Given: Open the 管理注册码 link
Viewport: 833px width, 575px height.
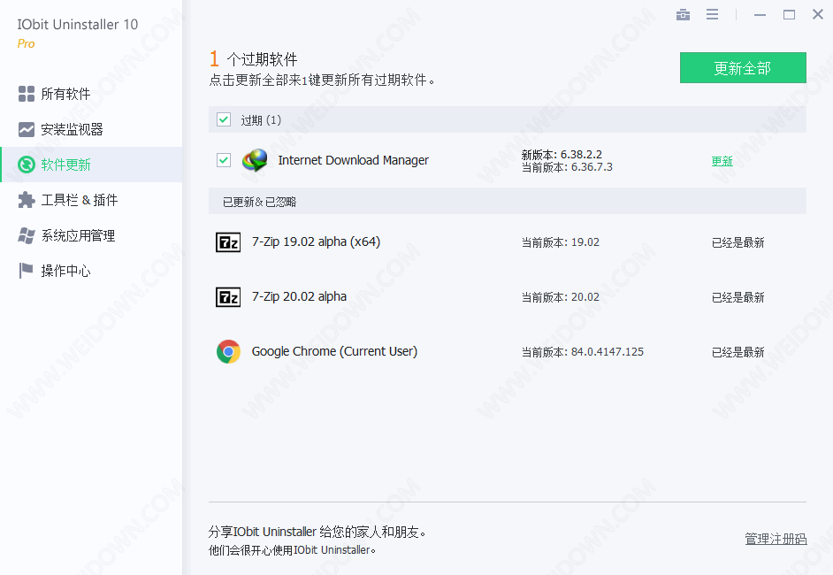Looking at the screenshot, I should (776, 539).
